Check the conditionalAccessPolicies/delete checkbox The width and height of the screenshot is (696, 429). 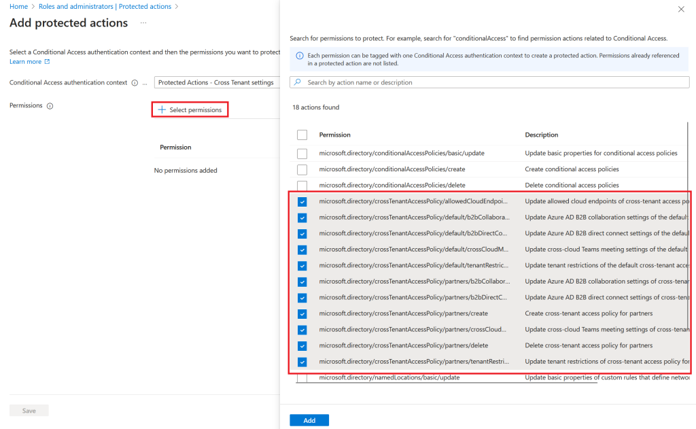click(302, 185)
